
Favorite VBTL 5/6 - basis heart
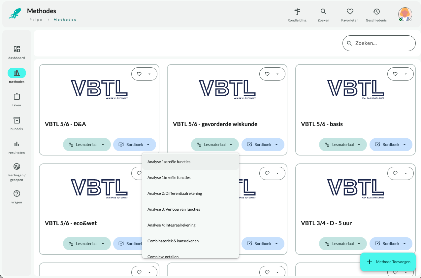pyautogui.click(x=395, y=74)
